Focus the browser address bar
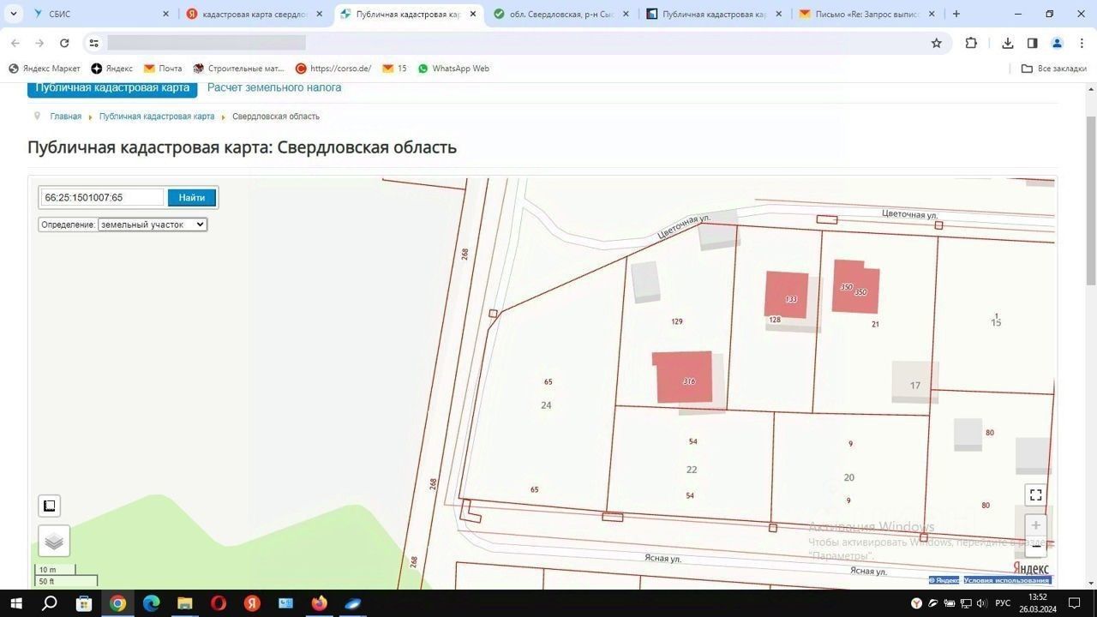Viewport: 1097px width, 617px height. click(x=514, y=43)
